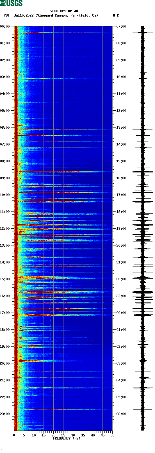
Task: Click the date text Jul10,2022
Action: (24, 15)
